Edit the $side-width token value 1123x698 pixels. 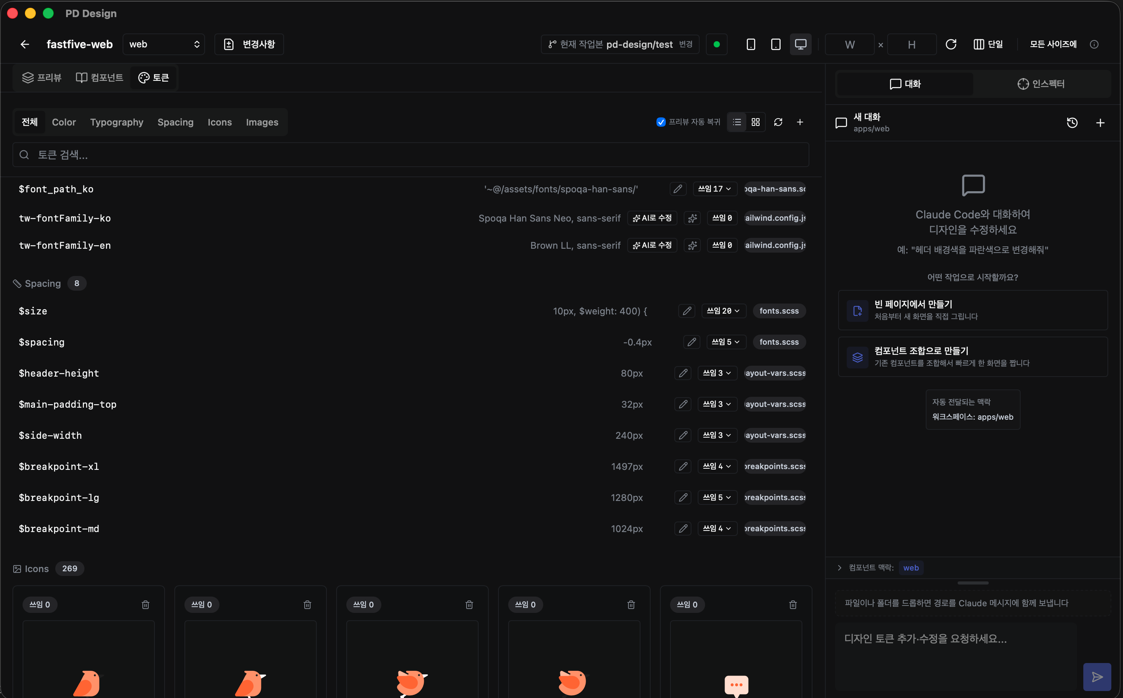(683, 435)
